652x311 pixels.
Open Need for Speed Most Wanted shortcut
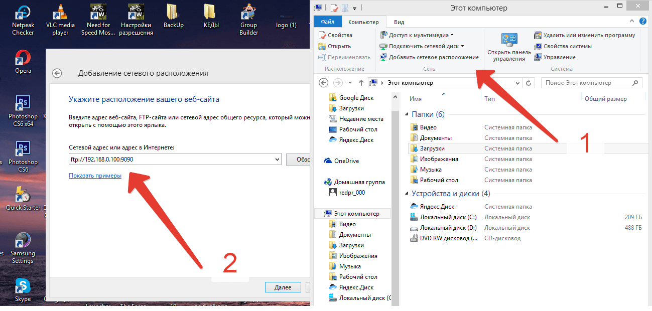(x=98, y=20)
